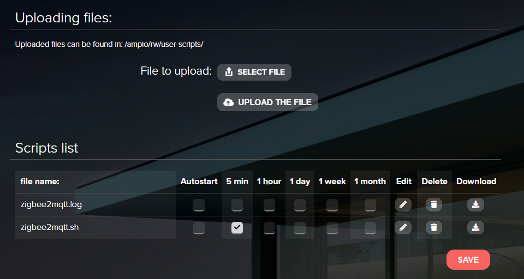Tick 1 hour for zigbee2mqtt.log
Viewport: 524px width, 279px height.
point(269,205)
